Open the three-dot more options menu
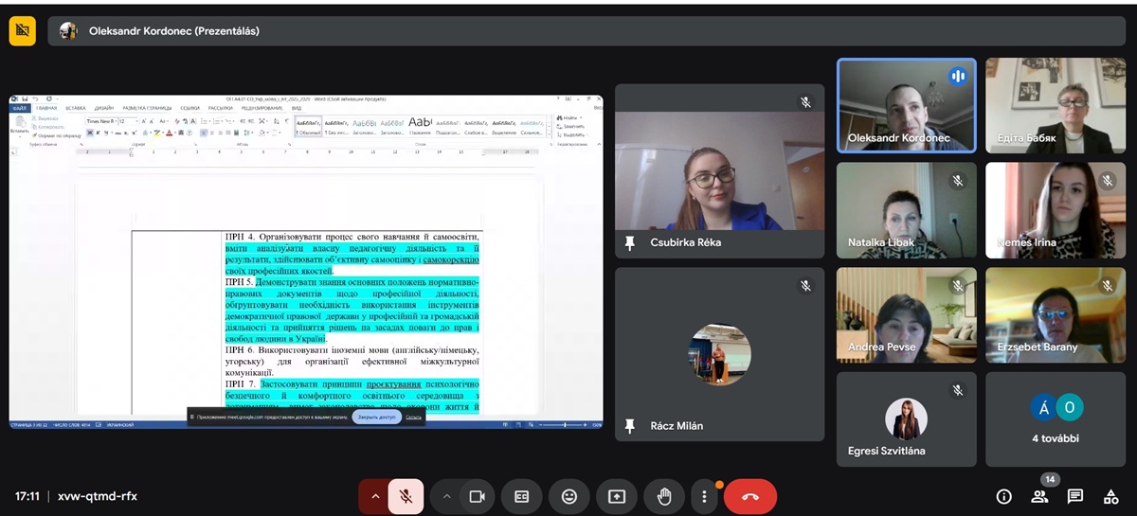The image size is (1137, 516). pyautogui.click(x=704, y=496)
